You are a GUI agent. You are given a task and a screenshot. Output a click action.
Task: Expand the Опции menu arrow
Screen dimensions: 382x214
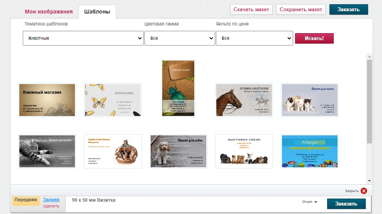315,202
